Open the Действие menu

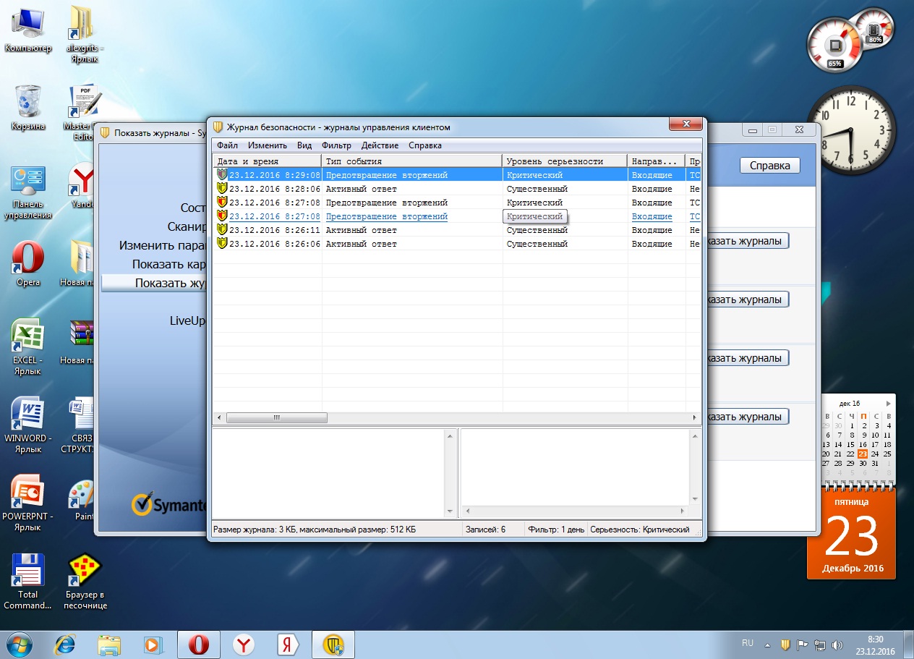380,145
